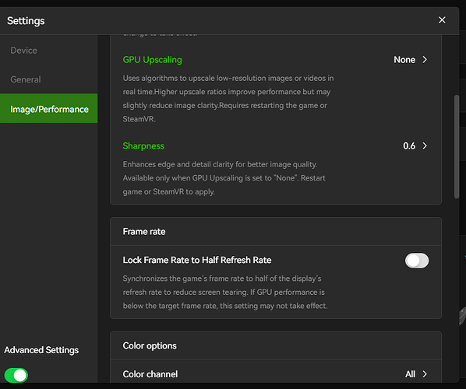Select the Image/Performance tab
Screen dimensions: 466x389
point(49,108)
